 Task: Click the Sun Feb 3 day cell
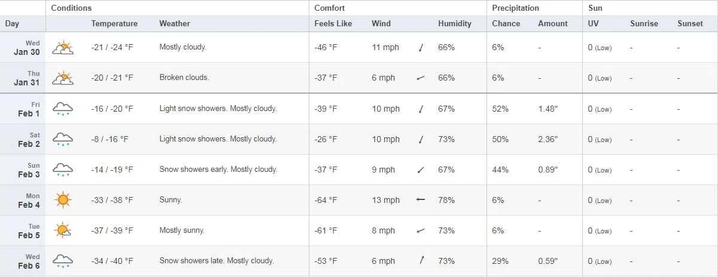coord(23,170)
